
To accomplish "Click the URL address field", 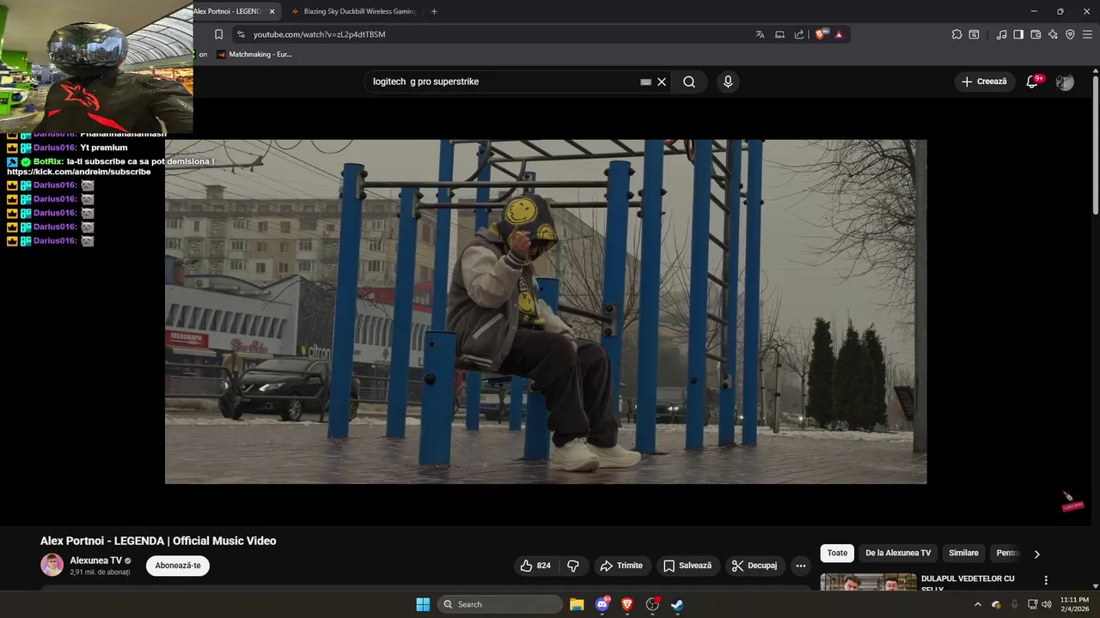I will click(498, 34).
